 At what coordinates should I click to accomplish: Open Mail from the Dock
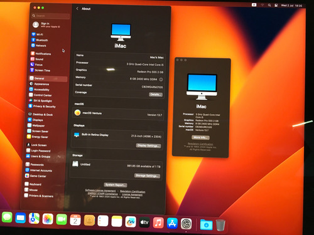pos(21,218)
